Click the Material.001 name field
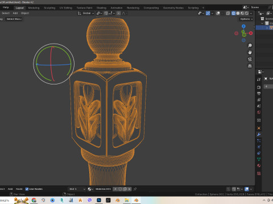The width and height of the screenshot is (273, 204). [x=104, y=189]
